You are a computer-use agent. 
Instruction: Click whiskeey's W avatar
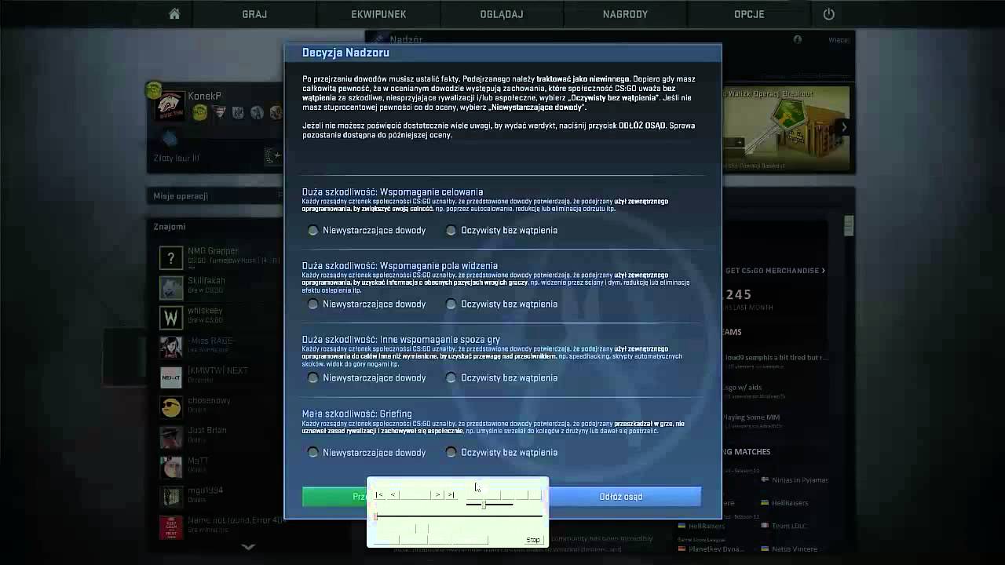pos(171,318)
